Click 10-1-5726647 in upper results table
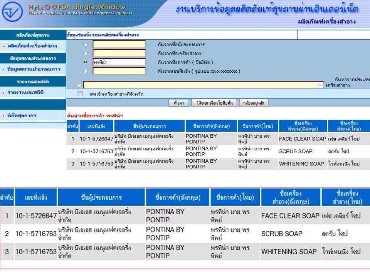Screen dimensions: 370x277 (x=96, y=139)
